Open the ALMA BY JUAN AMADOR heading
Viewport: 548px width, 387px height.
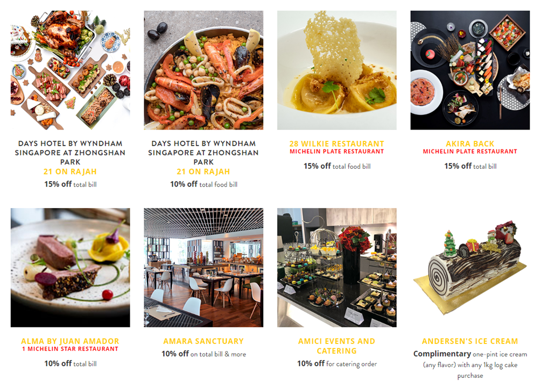(70, 341)
